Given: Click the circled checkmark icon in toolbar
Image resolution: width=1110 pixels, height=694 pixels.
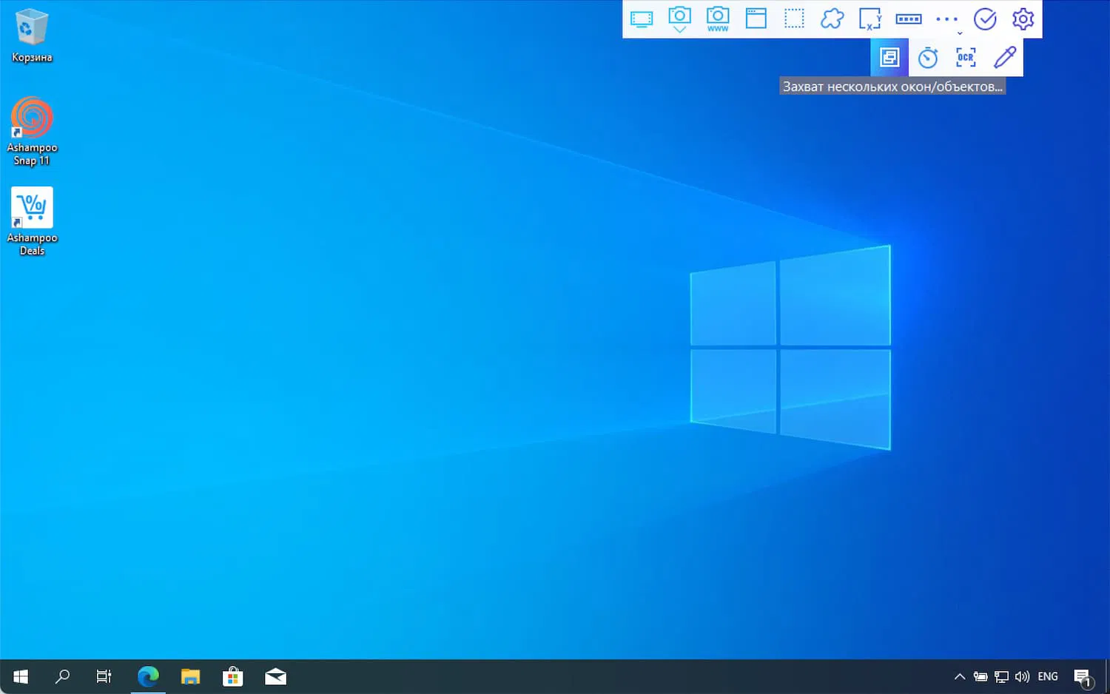Looking at the screenshot, I should coord(985,19).
